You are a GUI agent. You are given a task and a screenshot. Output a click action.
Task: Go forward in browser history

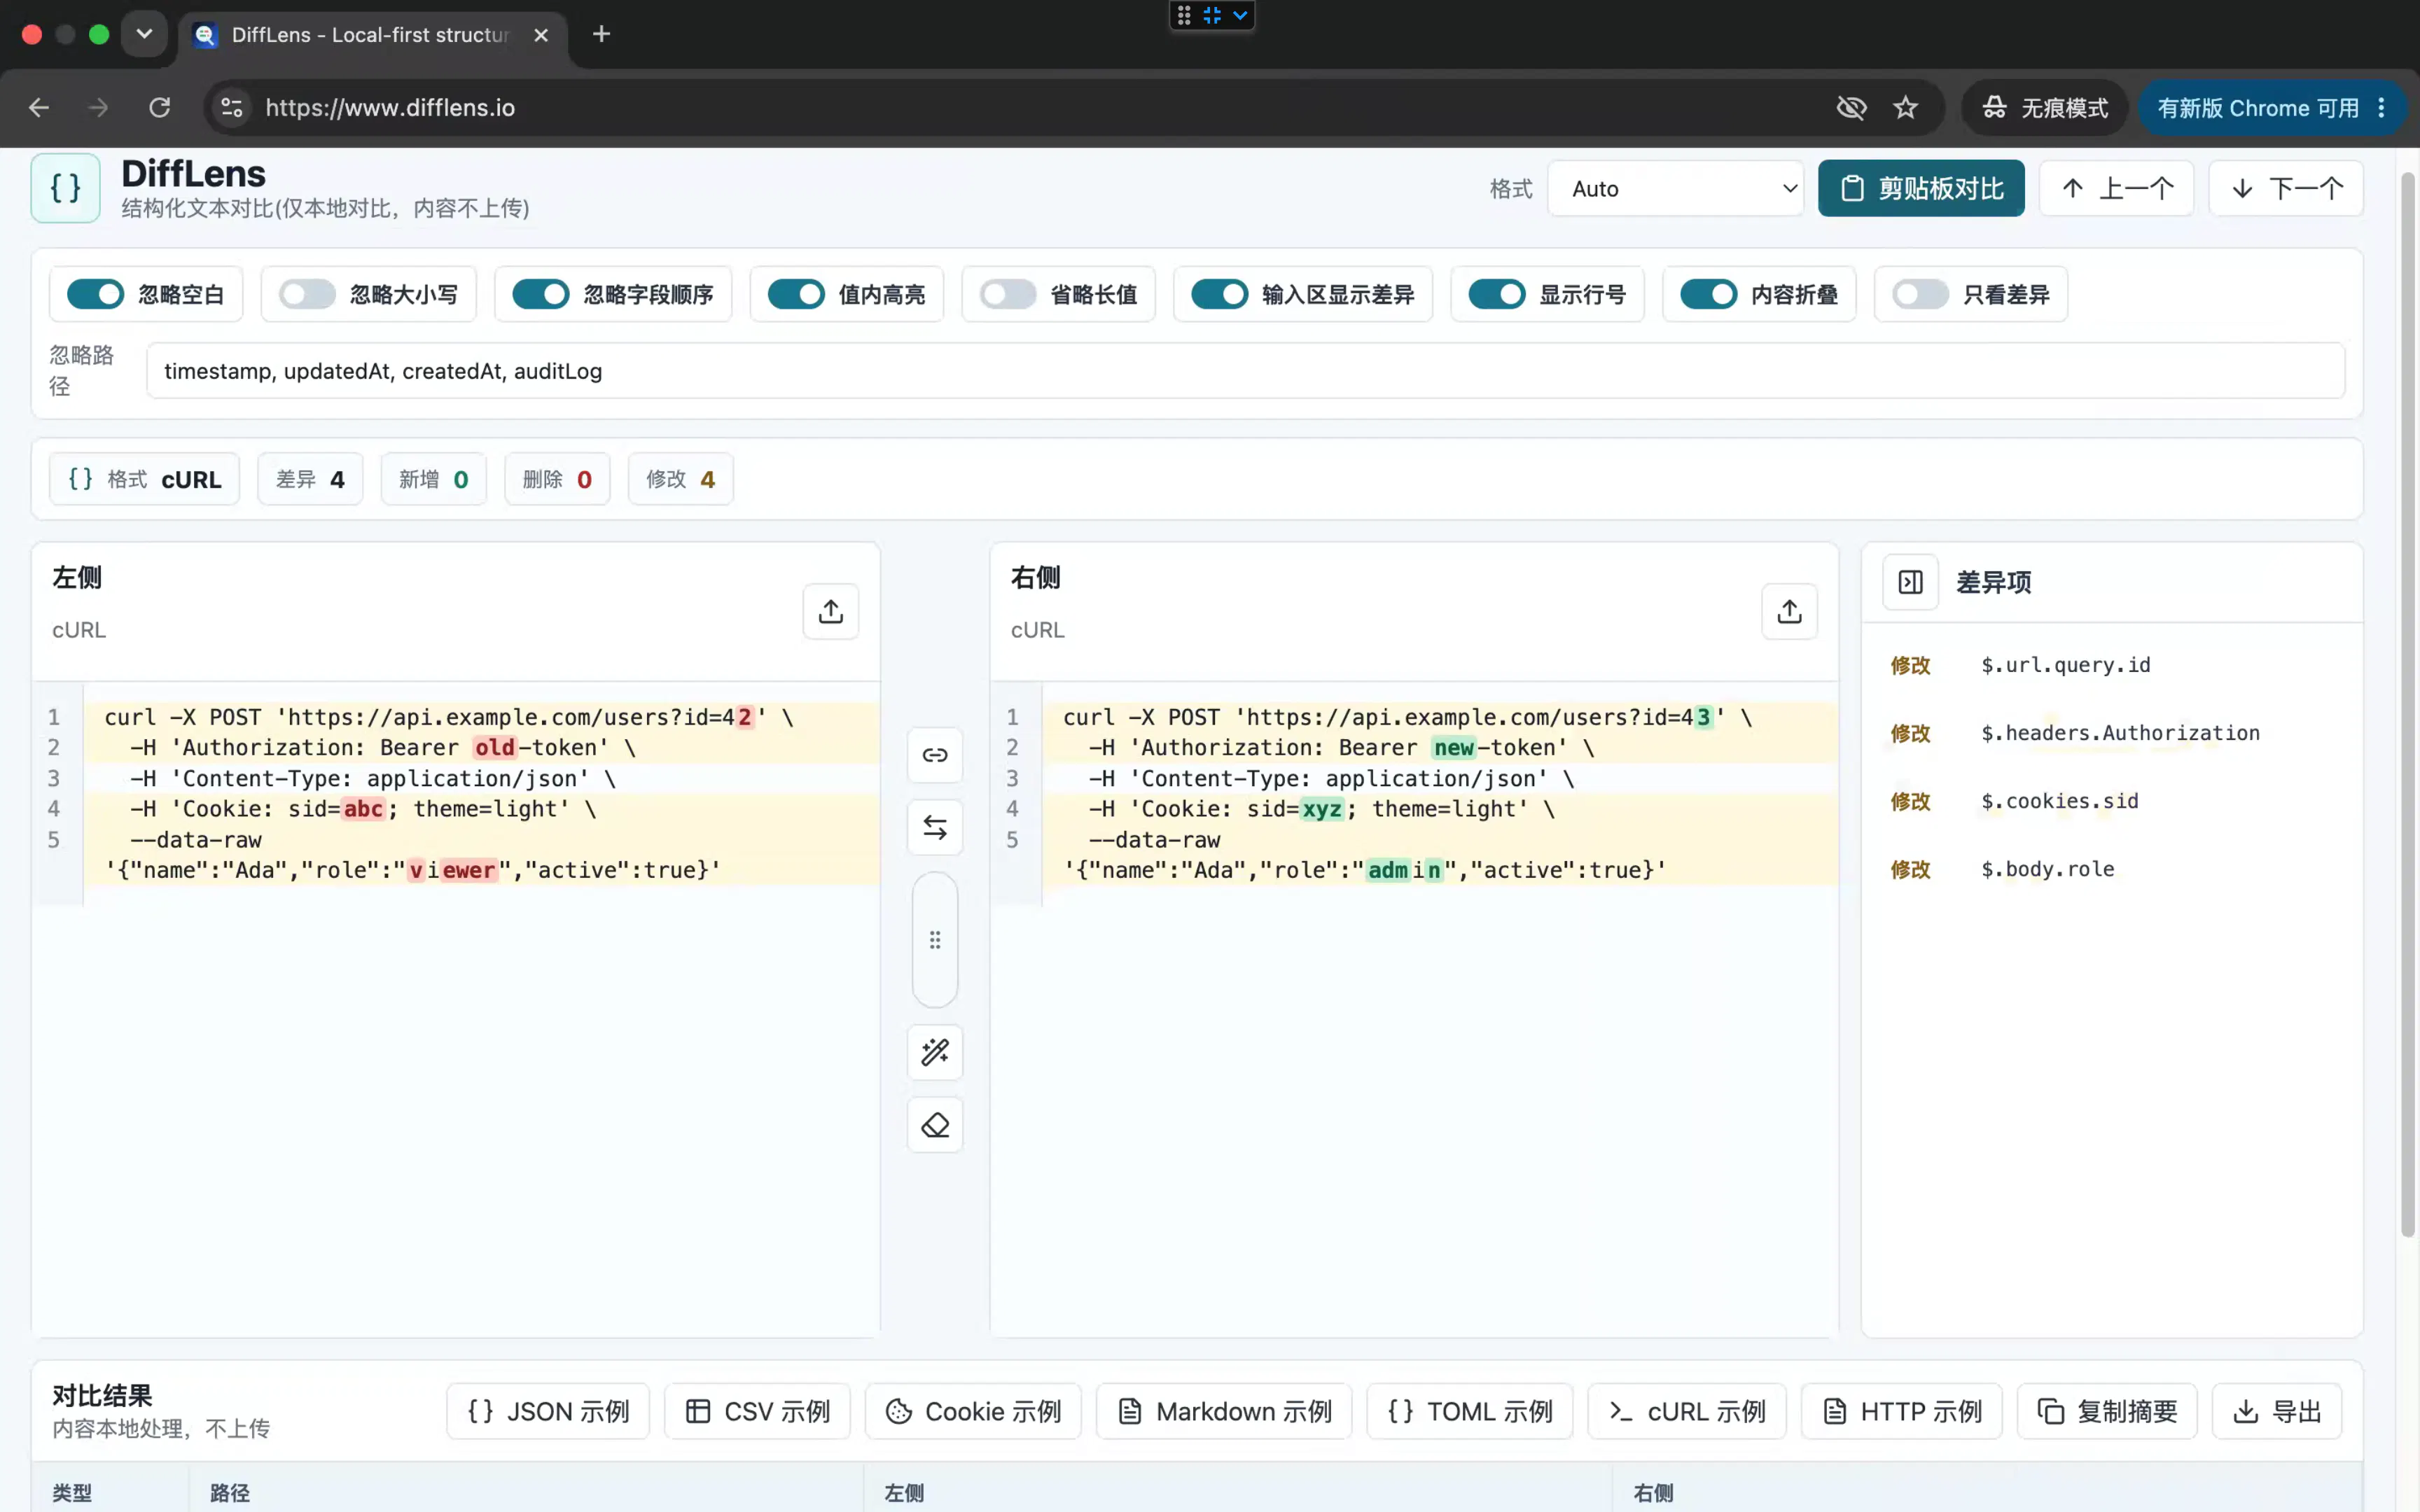tap(98, 108)
